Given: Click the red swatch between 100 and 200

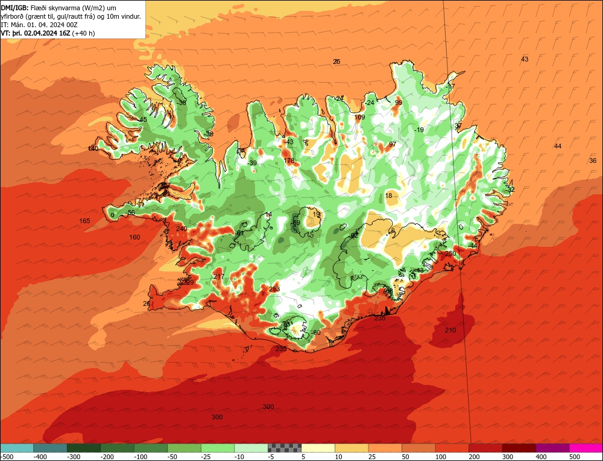Looking at the screenshot, I should pyautogui.click(x=452, y=448).
